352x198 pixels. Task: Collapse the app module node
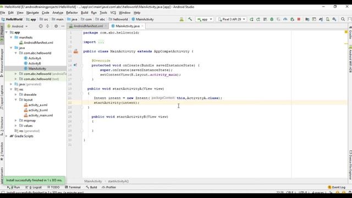7,32
